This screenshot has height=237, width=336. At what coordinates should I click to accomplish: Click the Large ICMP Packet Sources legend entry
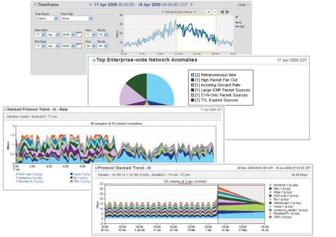[221, 90]
